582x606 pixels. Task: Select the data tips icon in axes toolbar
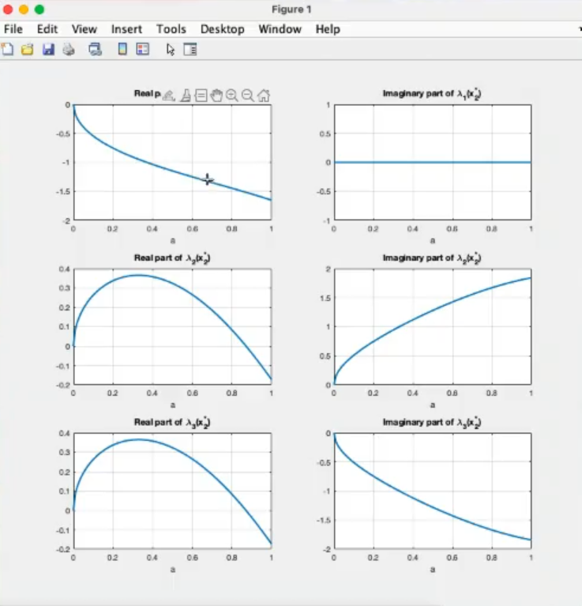tap(201, 96)
